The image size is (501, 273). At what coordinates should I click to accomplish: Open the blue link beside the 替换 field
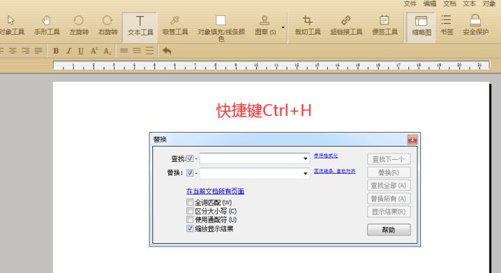point(335,171)
